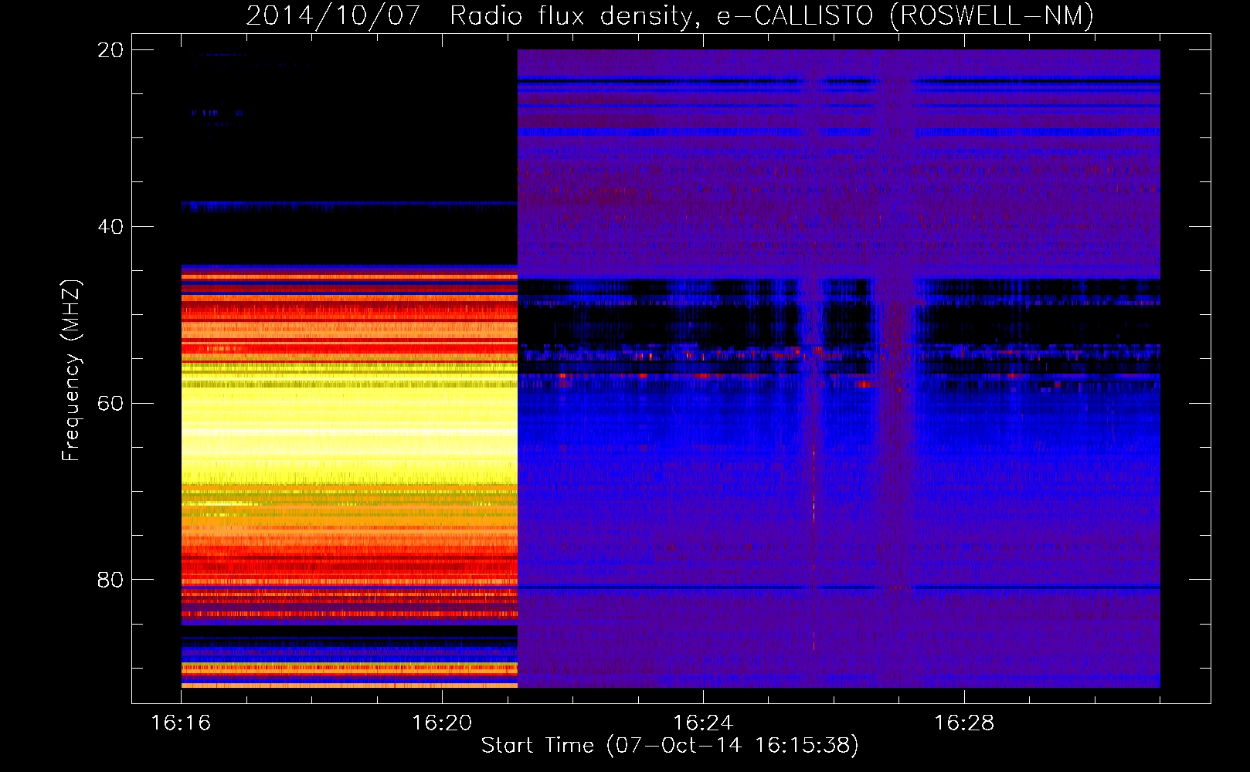This screenshot has height=772, width=1250.
Task: Click the 16:24 time tick label
Action: (703, 723)
